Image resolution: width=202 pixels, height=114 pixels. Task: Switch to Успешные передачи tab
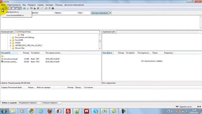50,103
